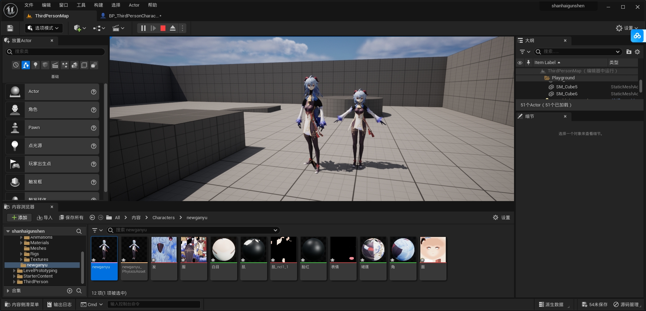Screen dimensions: 646x311
Task: Click the 添加 Add button in Content Browser
Action: 20,218
